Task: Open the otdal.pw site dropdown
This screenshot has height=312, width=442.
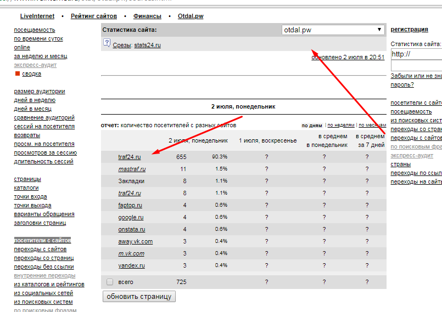Action: click(x=333, y=30)
